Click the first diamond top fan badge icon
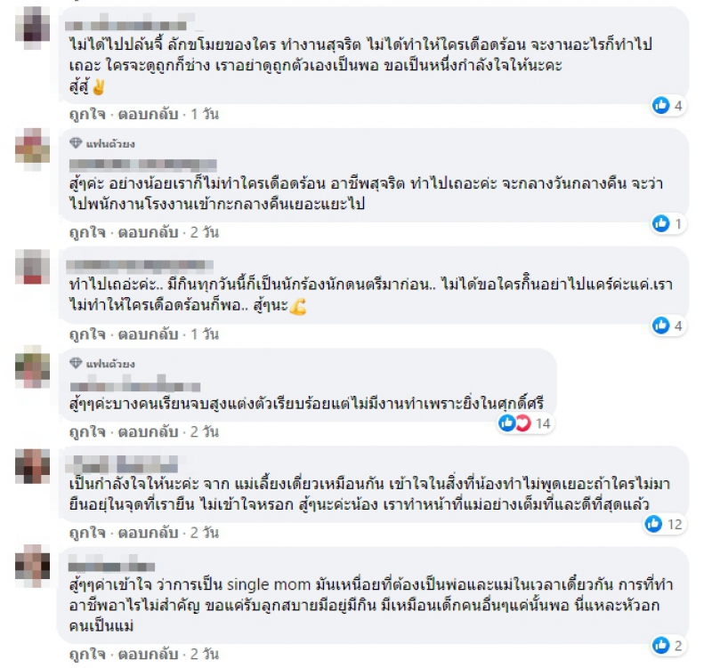This screenshot has height=668, width=712. tap(76, 143)
